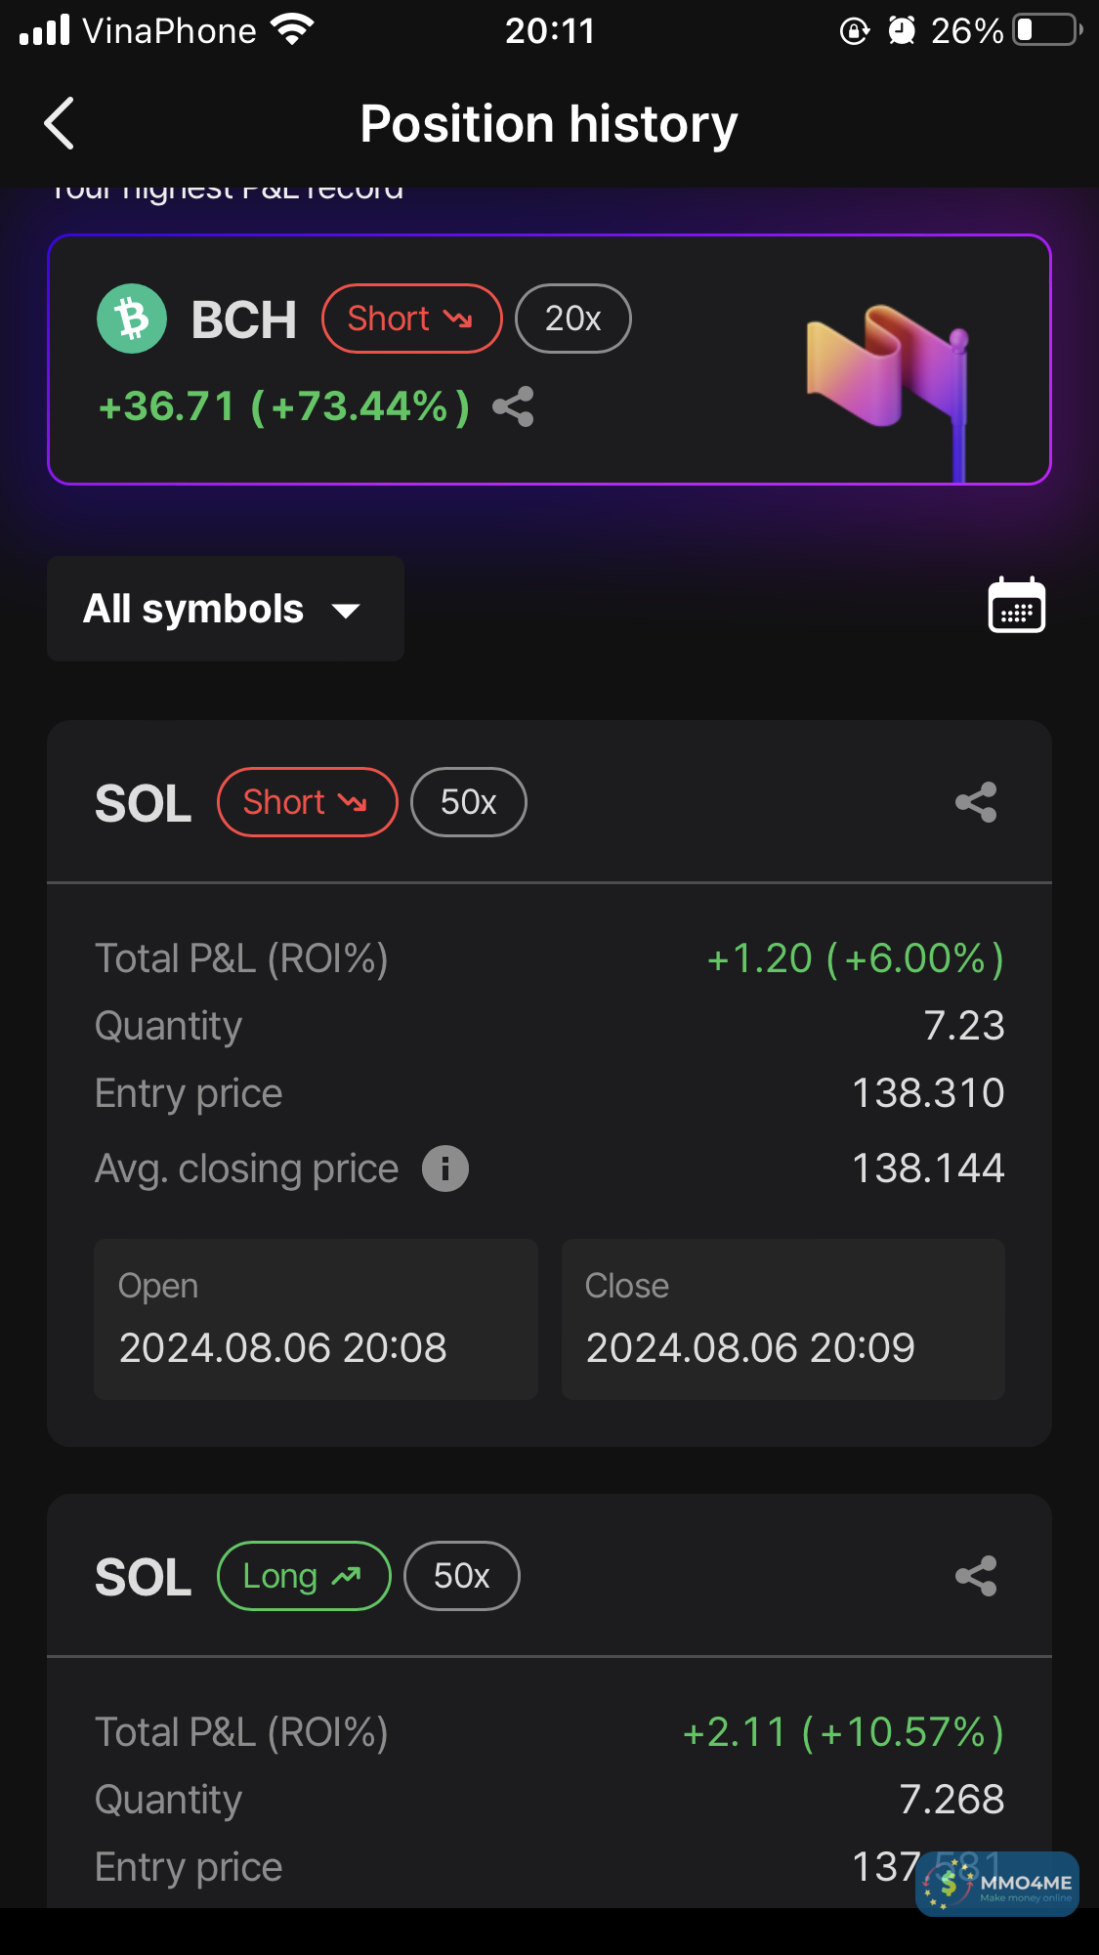This screenshot has width=1099, height=1955.
Task: Open the All symbols dropdown
Action: point(225,609)
